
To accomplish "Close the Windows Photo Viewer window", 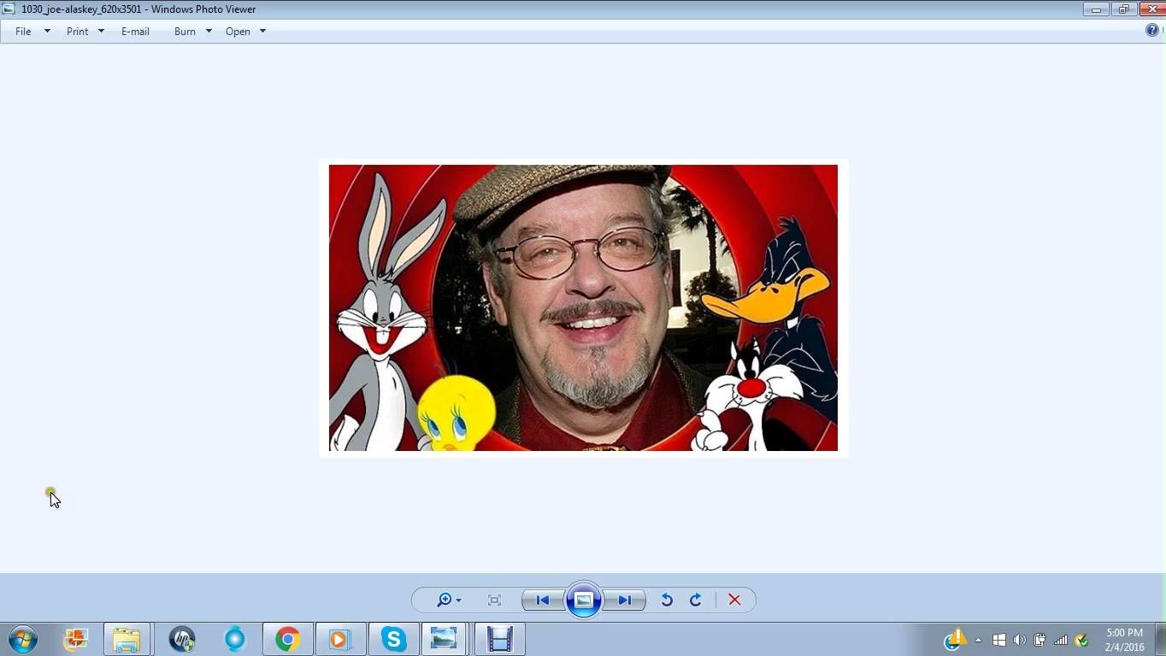I will [x=1151, y=9].
